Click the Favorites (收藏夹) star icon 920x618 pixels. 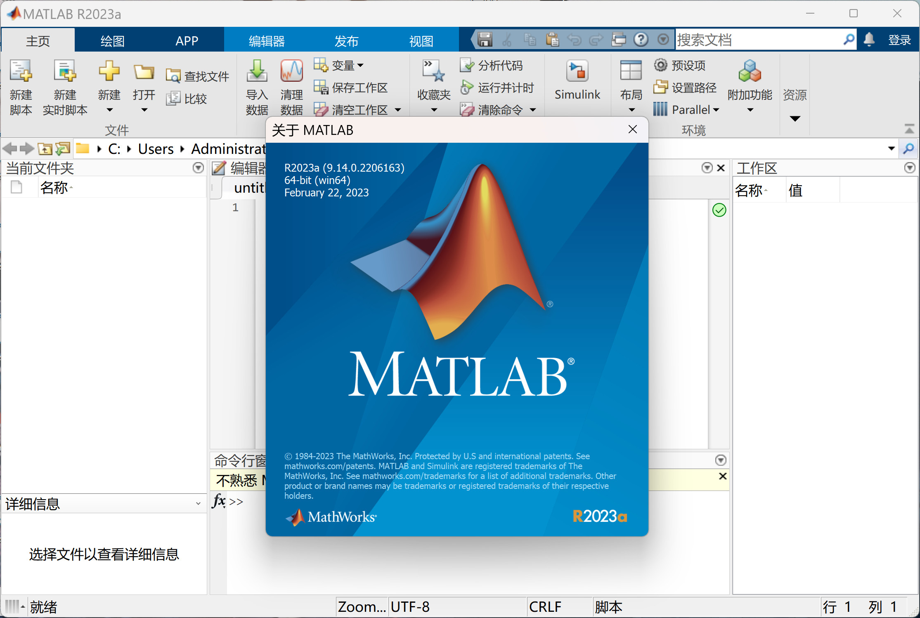pos(433,71)
